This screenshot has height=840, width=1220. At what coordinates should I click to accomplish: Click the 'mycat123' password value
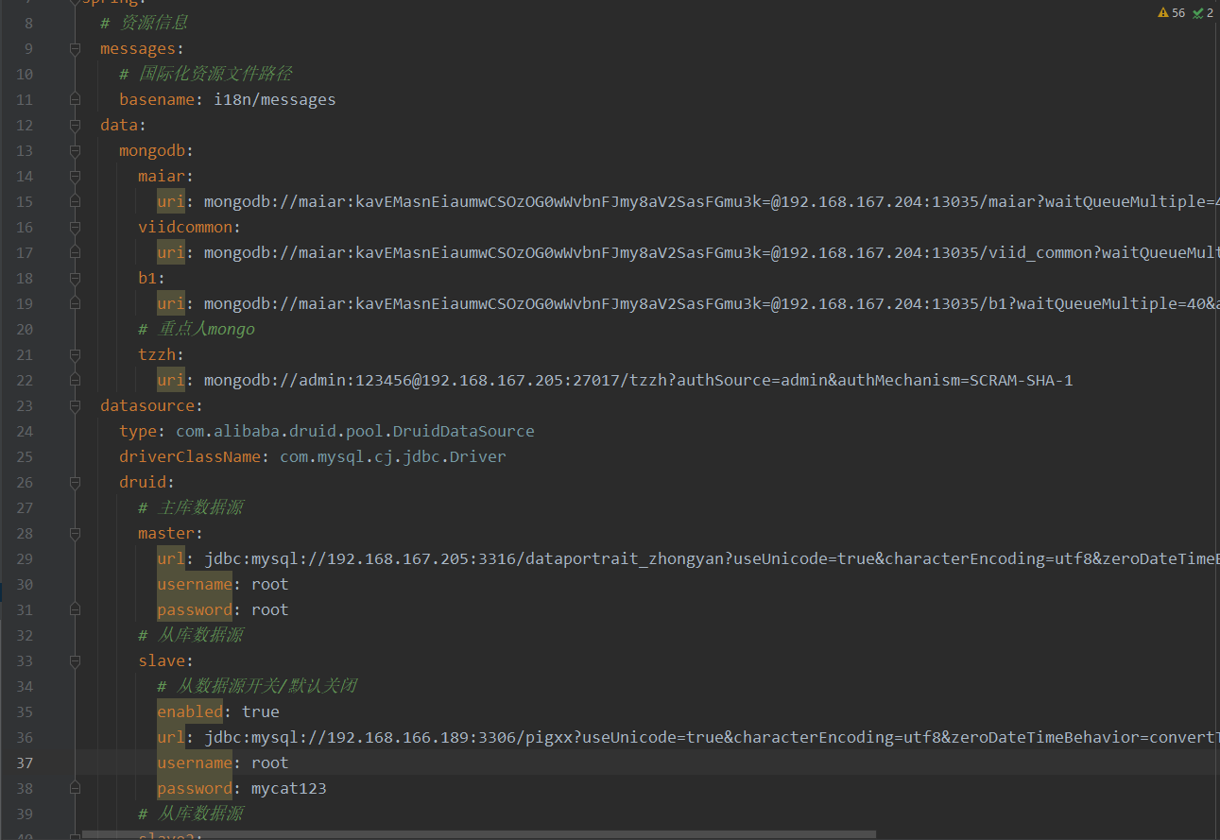pos(289,789)
